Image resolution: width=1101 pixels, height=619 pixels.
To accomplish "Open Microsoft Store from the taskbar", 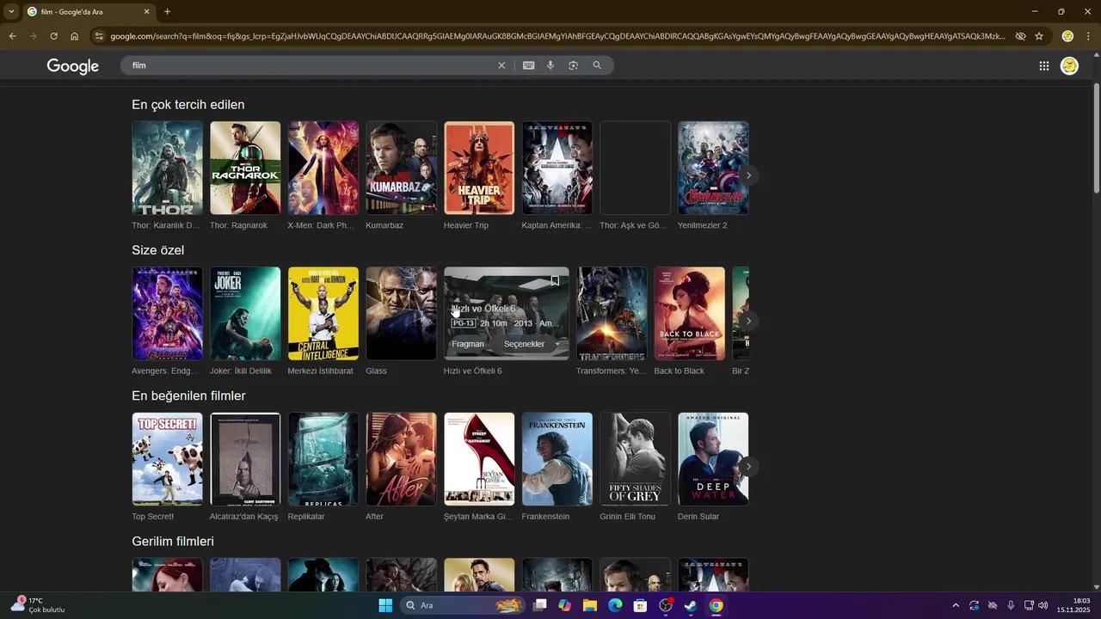I will pos(640,605).
